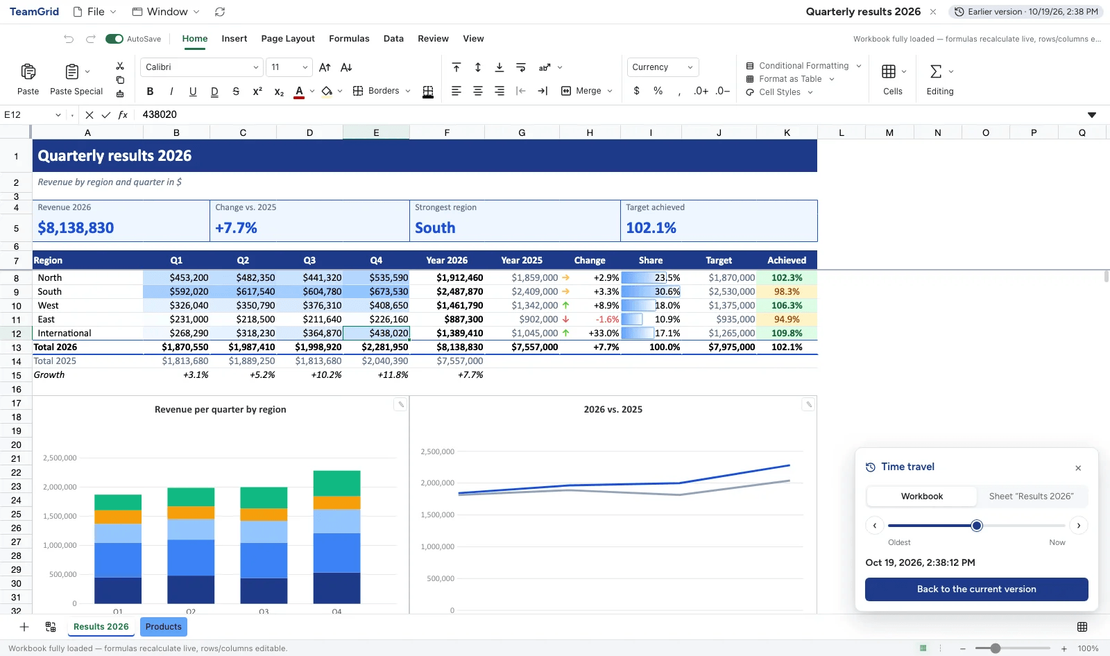Screen dimensions: 1110x656
Task: Toggle Subscript formatting
Action: click(x=279, y=91)
